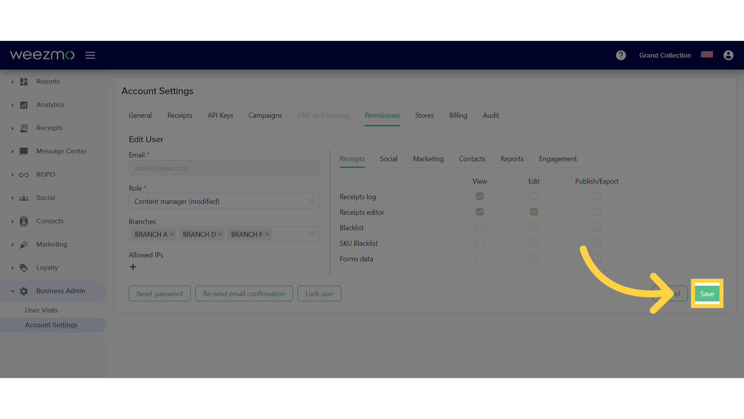Check Receipts log Publish/Export checkbox
The width and height of the screenshot is (744, 419).
click(597, 196)
